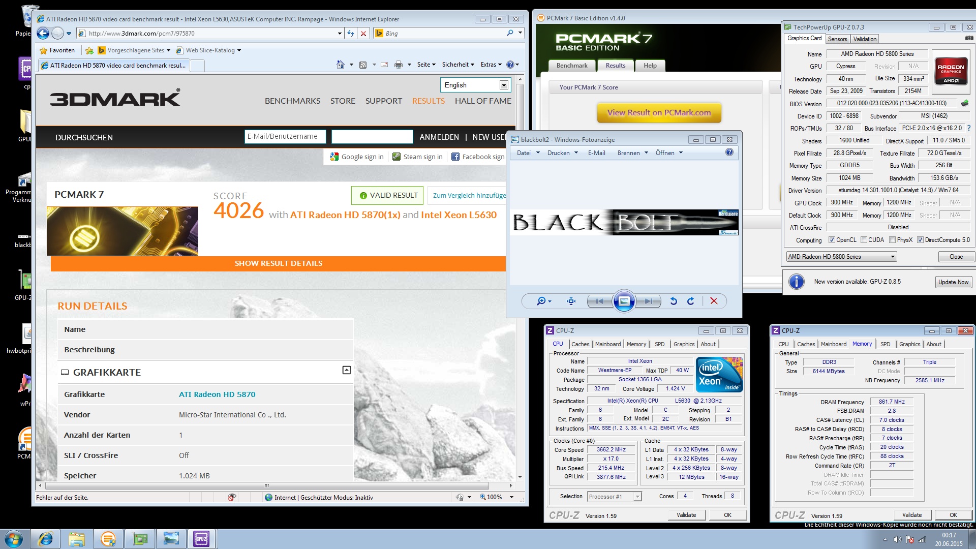Click help icon in Fotoanzeige window
The image size is (976, 549).
729,152
